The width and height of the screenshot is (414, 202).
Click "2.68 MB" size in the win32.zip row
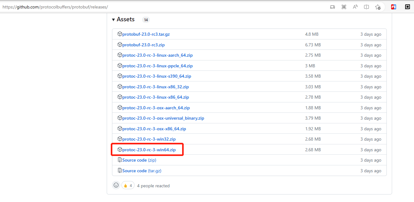(313, 139)
